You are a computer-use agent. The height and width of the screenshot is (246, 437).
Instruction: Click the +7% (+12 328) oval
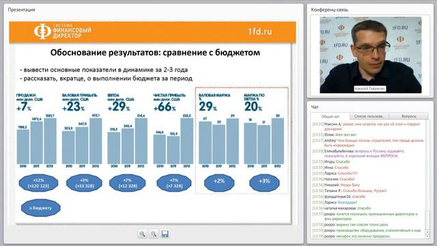(128, 183)
